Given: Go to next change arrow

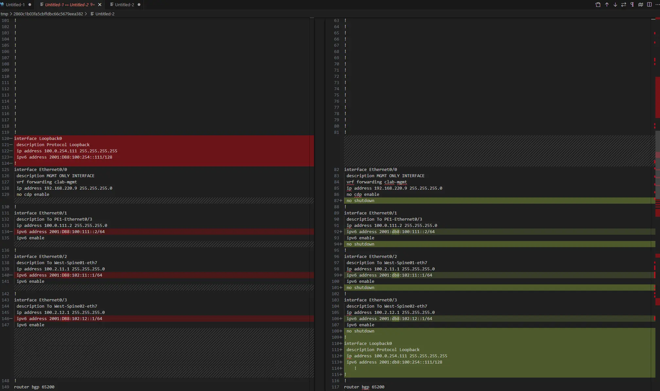Looking at the screenshot, I should point(615,5).
